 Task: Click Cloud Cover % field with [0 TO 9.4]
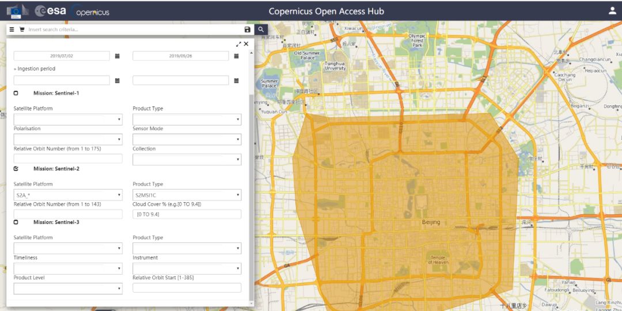pos(187,214)
